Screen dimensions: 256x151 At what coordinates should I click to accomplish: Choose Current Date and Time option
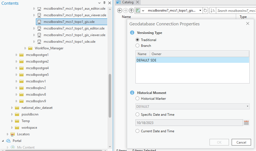pos(137,131)
